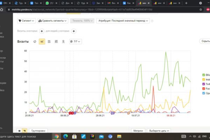210x140 pixels.
Task: Click the first red annotation marker
Action: coord(70,113)
